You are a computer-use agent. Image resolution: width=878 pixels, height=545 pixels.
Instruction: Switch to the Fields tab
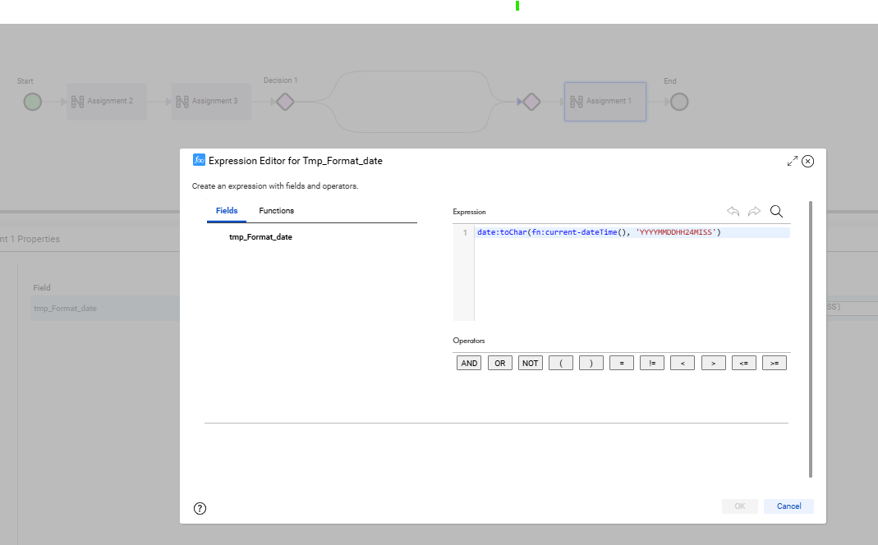coord(227,211)
